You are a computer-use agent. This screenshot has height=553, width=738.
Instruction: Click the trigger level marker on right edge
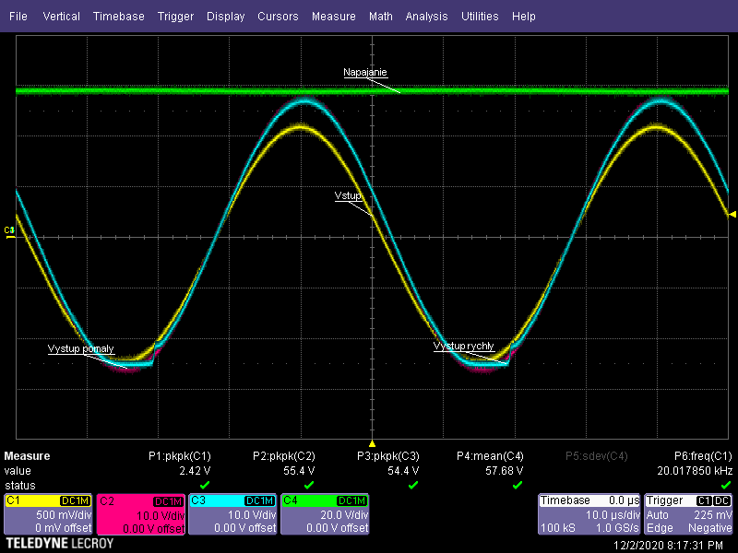[x=732, y=215]
